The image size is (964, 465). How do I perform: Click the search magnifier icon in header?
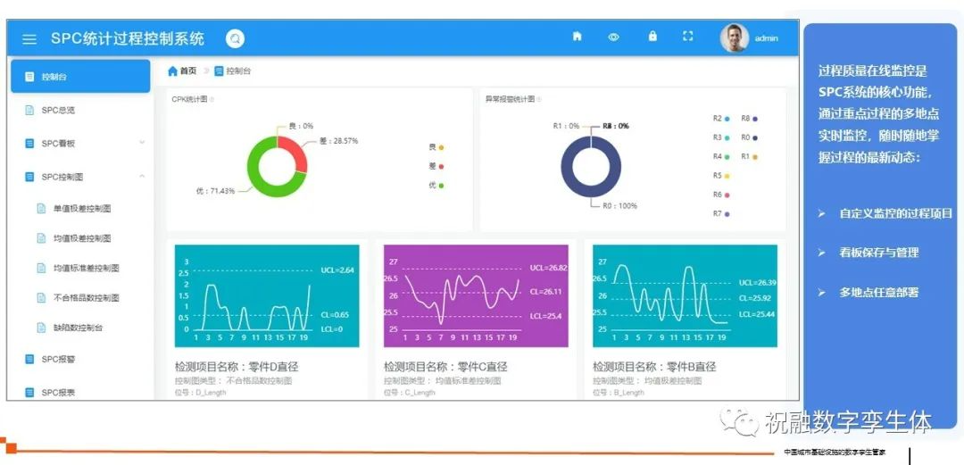tap(235, 38)
